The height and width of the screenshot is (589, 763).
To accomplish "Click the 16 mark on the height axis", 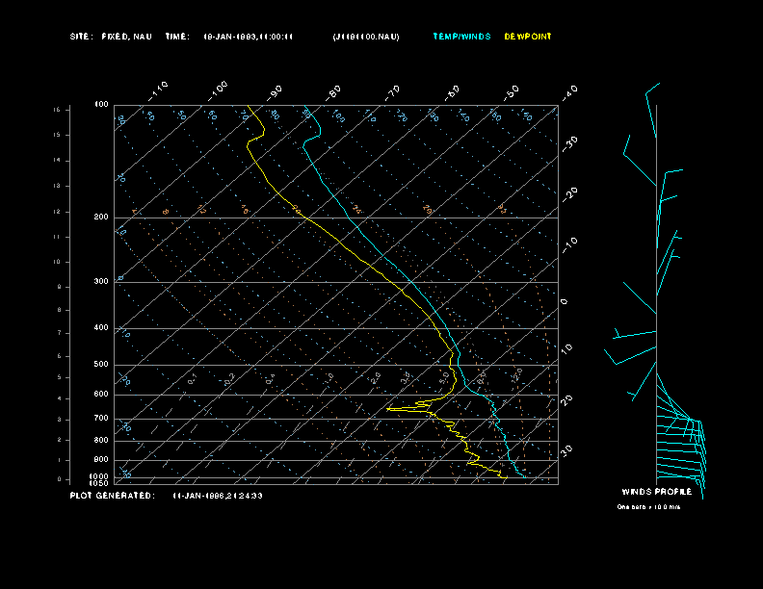I will 57,110.
